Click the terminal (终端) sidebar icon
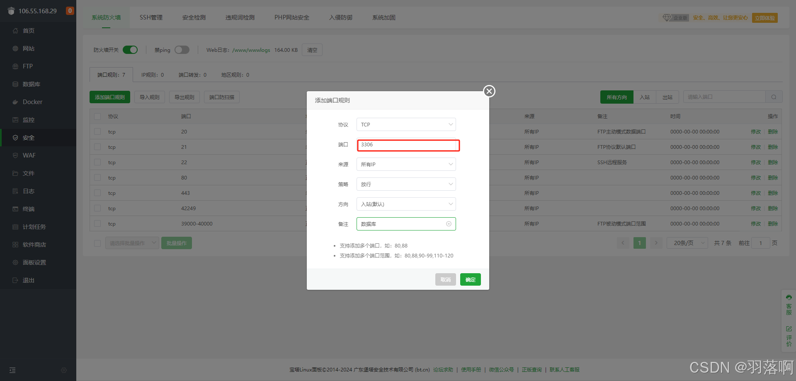Viewport: 796px width, 381px height. pos(15,209)
